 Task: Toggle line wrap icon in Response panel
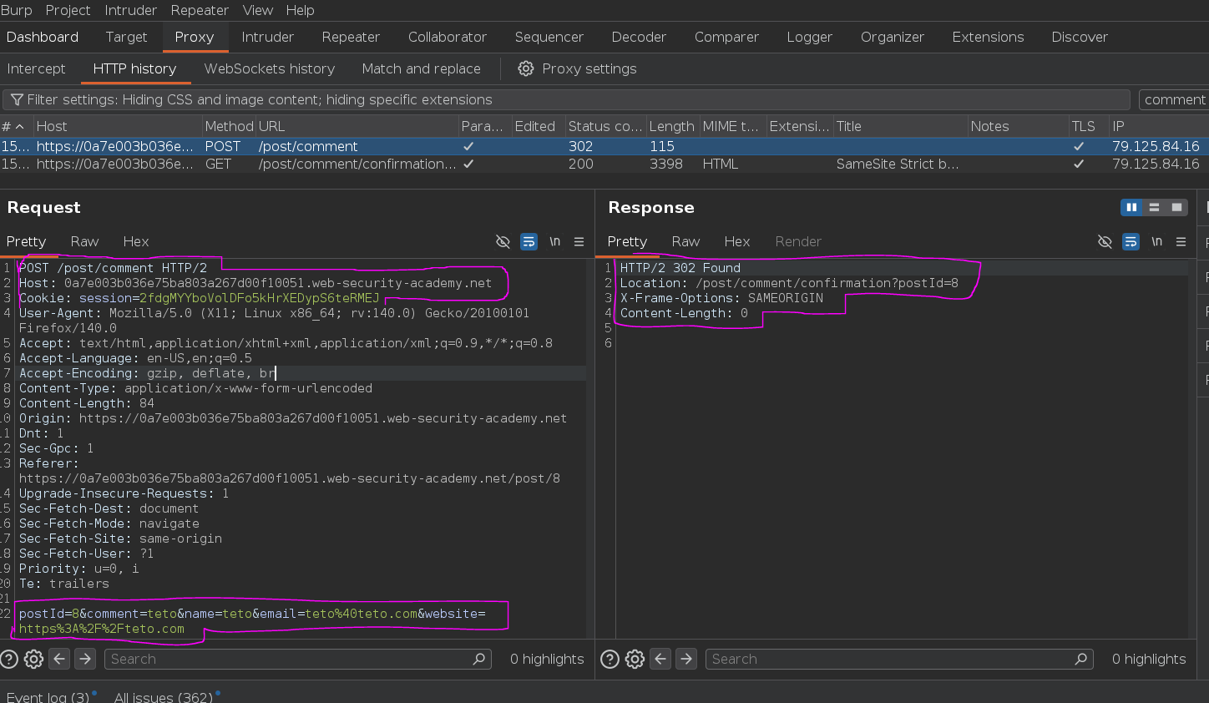[1131, 241]
